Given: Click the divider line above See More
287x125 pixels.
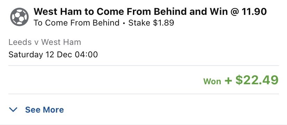Looking at the screenshot, I should tap(144, 94).
